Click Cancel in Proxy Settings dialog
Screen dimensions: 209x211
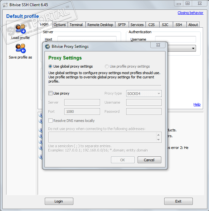point(149,160)
